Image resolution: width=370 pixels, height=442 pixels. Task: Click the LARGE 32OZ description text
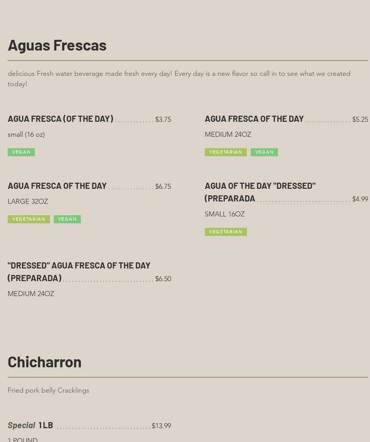(x=28, y=201)
